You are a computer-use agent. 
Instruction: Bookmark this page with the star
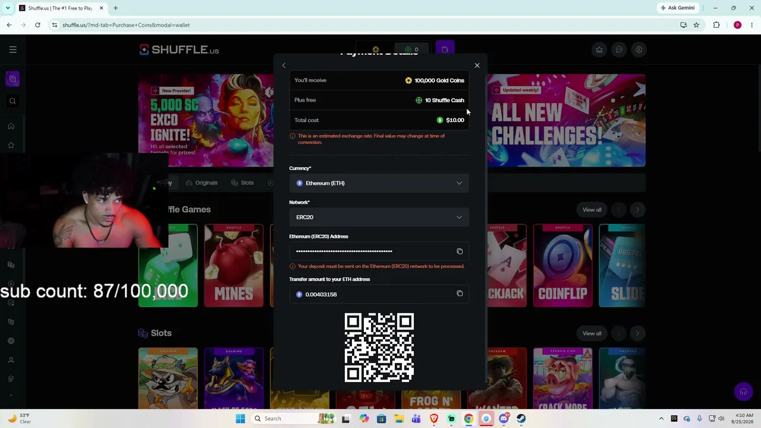696,25
